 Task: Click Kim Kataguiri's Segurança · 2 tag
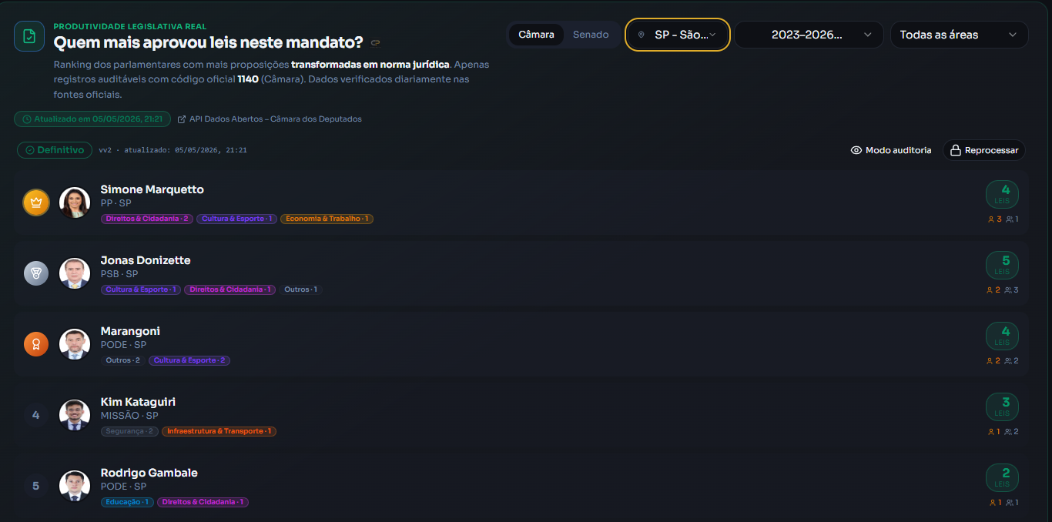tap(129, 431)
